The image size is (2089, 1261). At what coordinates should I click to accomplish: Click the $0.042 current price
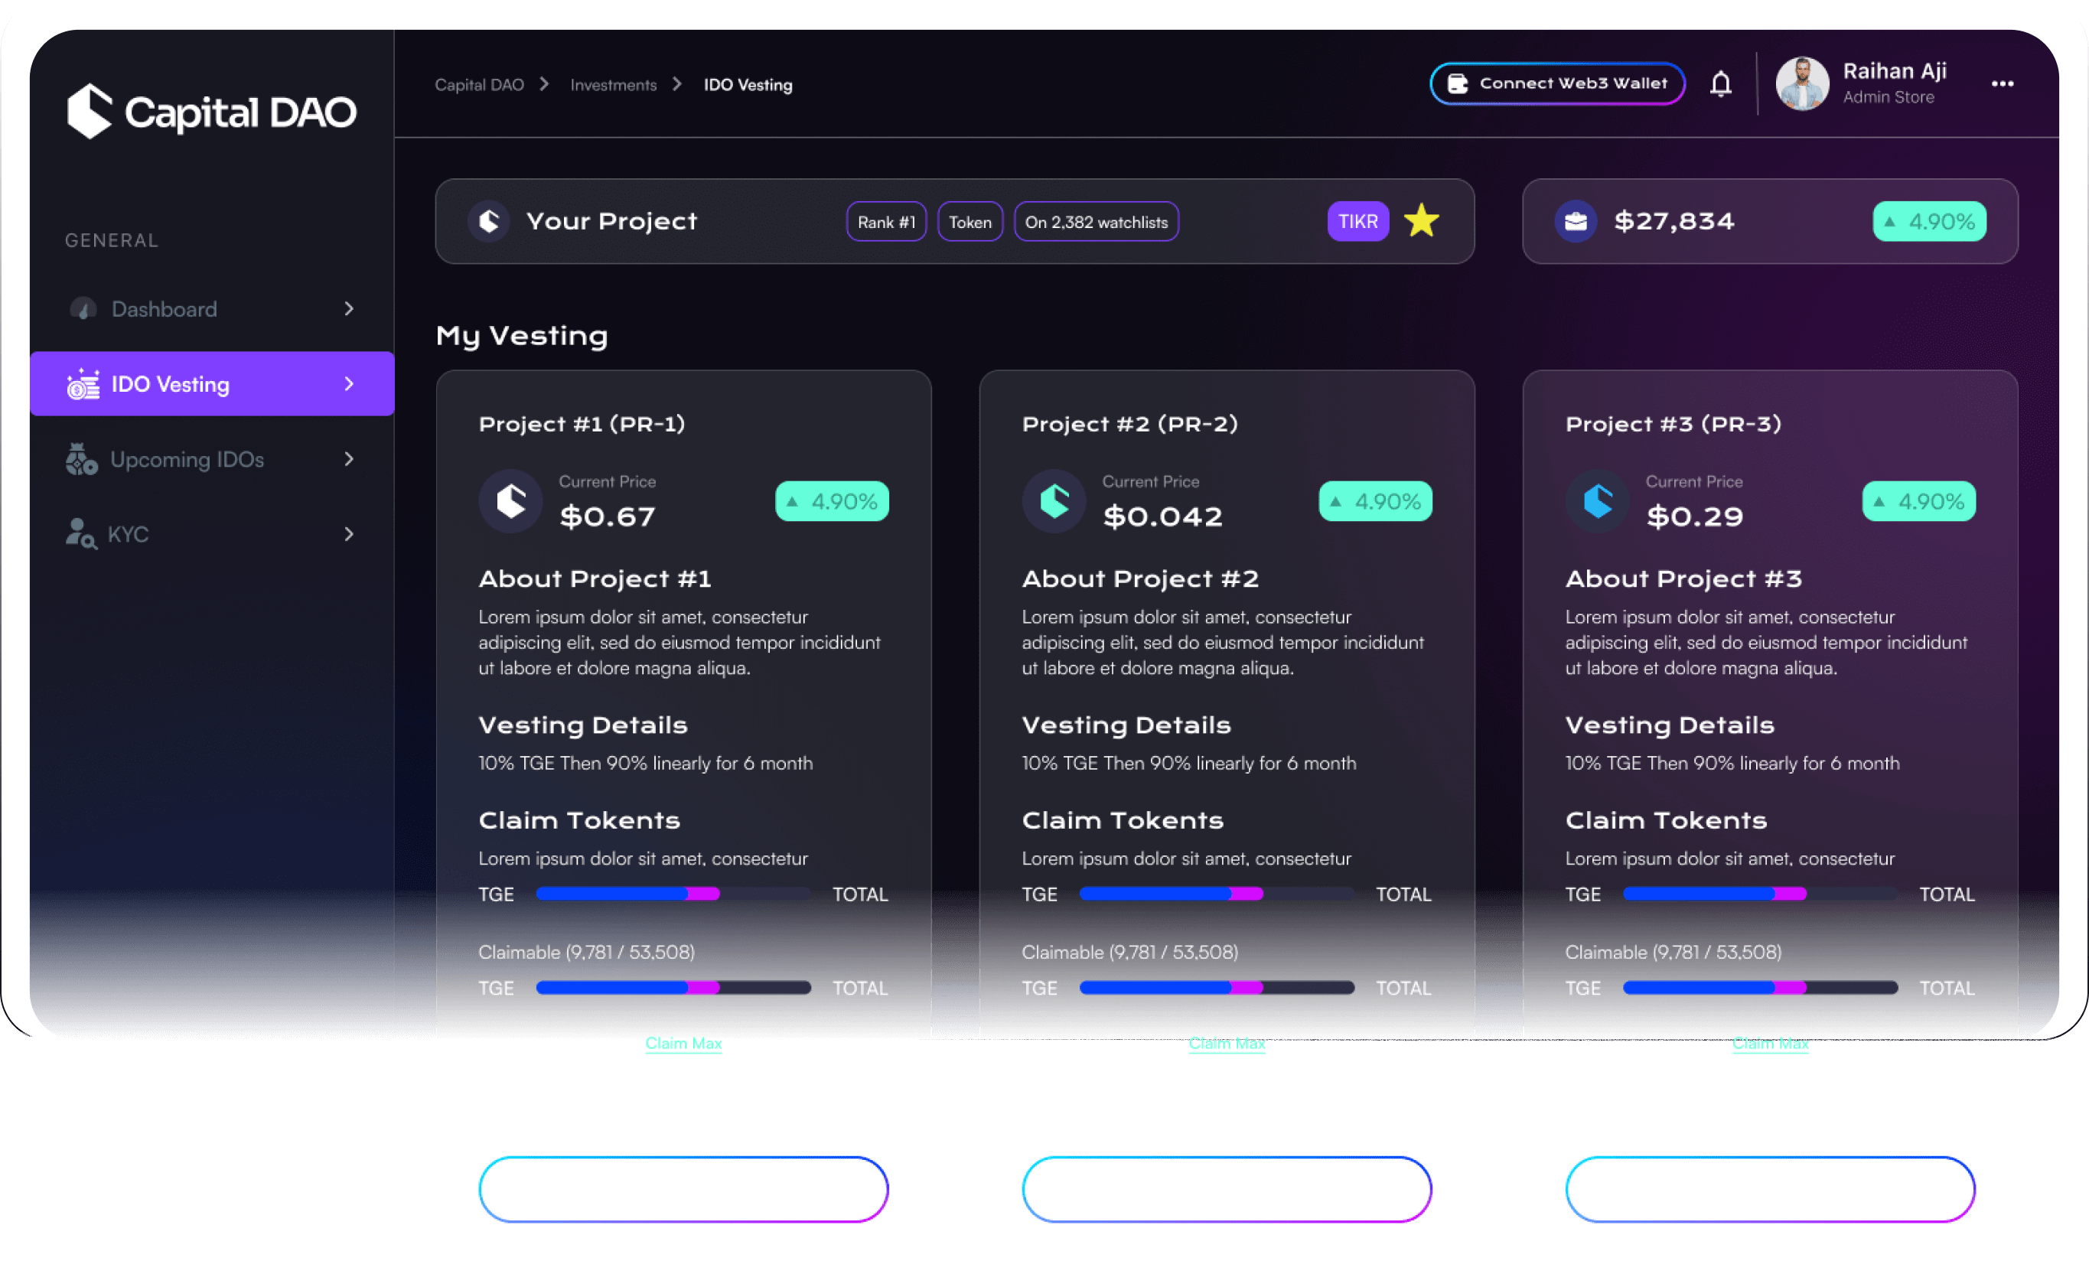pos(1163,516)
